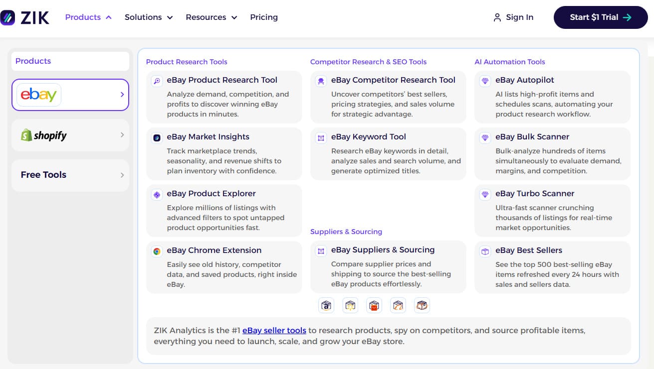Click the Start $1 Trial button

click(x=601, y=17)
